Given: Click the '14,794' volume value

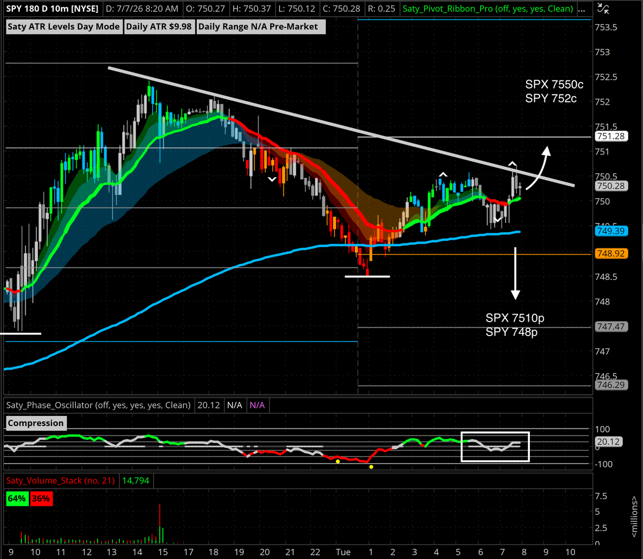Looking at the screenshot, I should tap(136, 480).
